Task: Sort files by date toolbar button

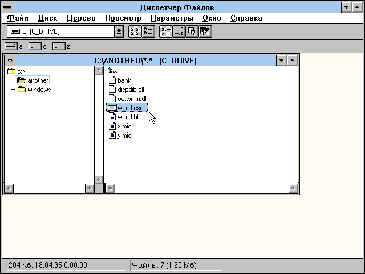Action: point(205,31)
